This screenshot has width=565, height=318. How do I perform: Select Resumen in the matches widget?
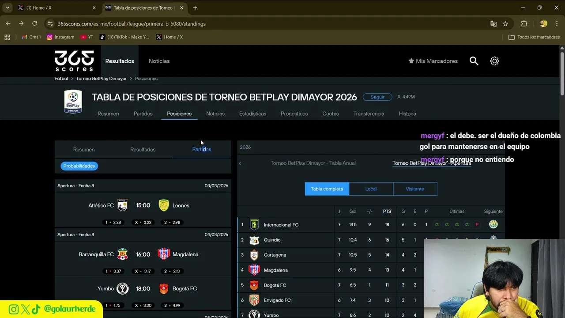[x=84, y=149]
